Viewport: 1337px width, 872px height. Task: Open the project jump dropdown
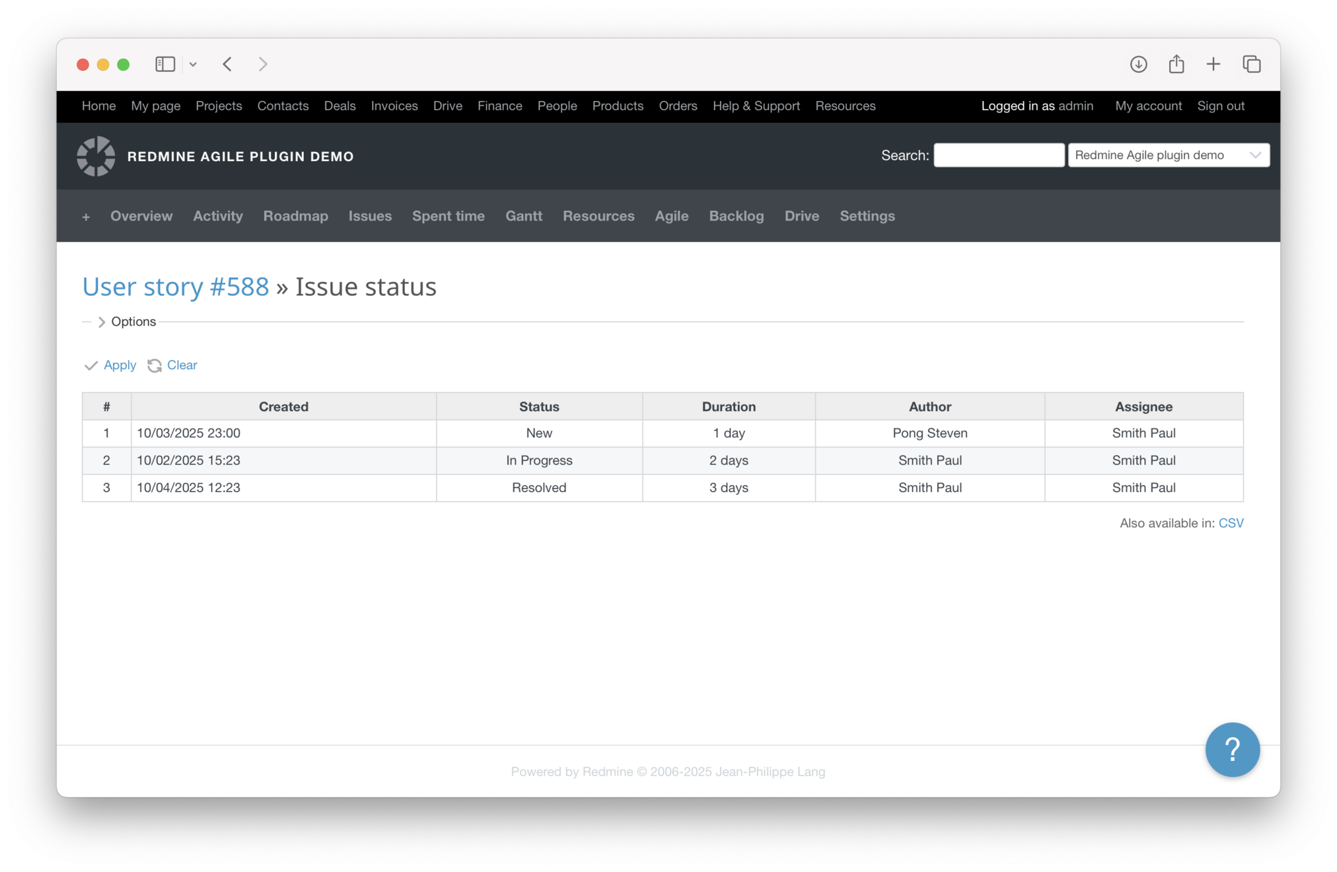tap(1168, 155)
